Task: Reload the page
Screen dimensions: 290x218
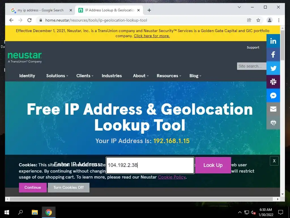Action: (x=29, y=20)
